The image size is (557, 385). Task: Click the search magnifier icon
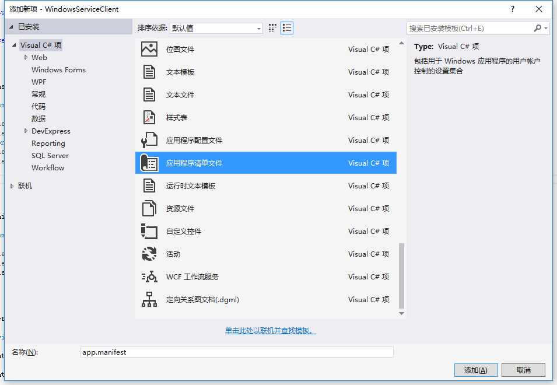[538, 28]
